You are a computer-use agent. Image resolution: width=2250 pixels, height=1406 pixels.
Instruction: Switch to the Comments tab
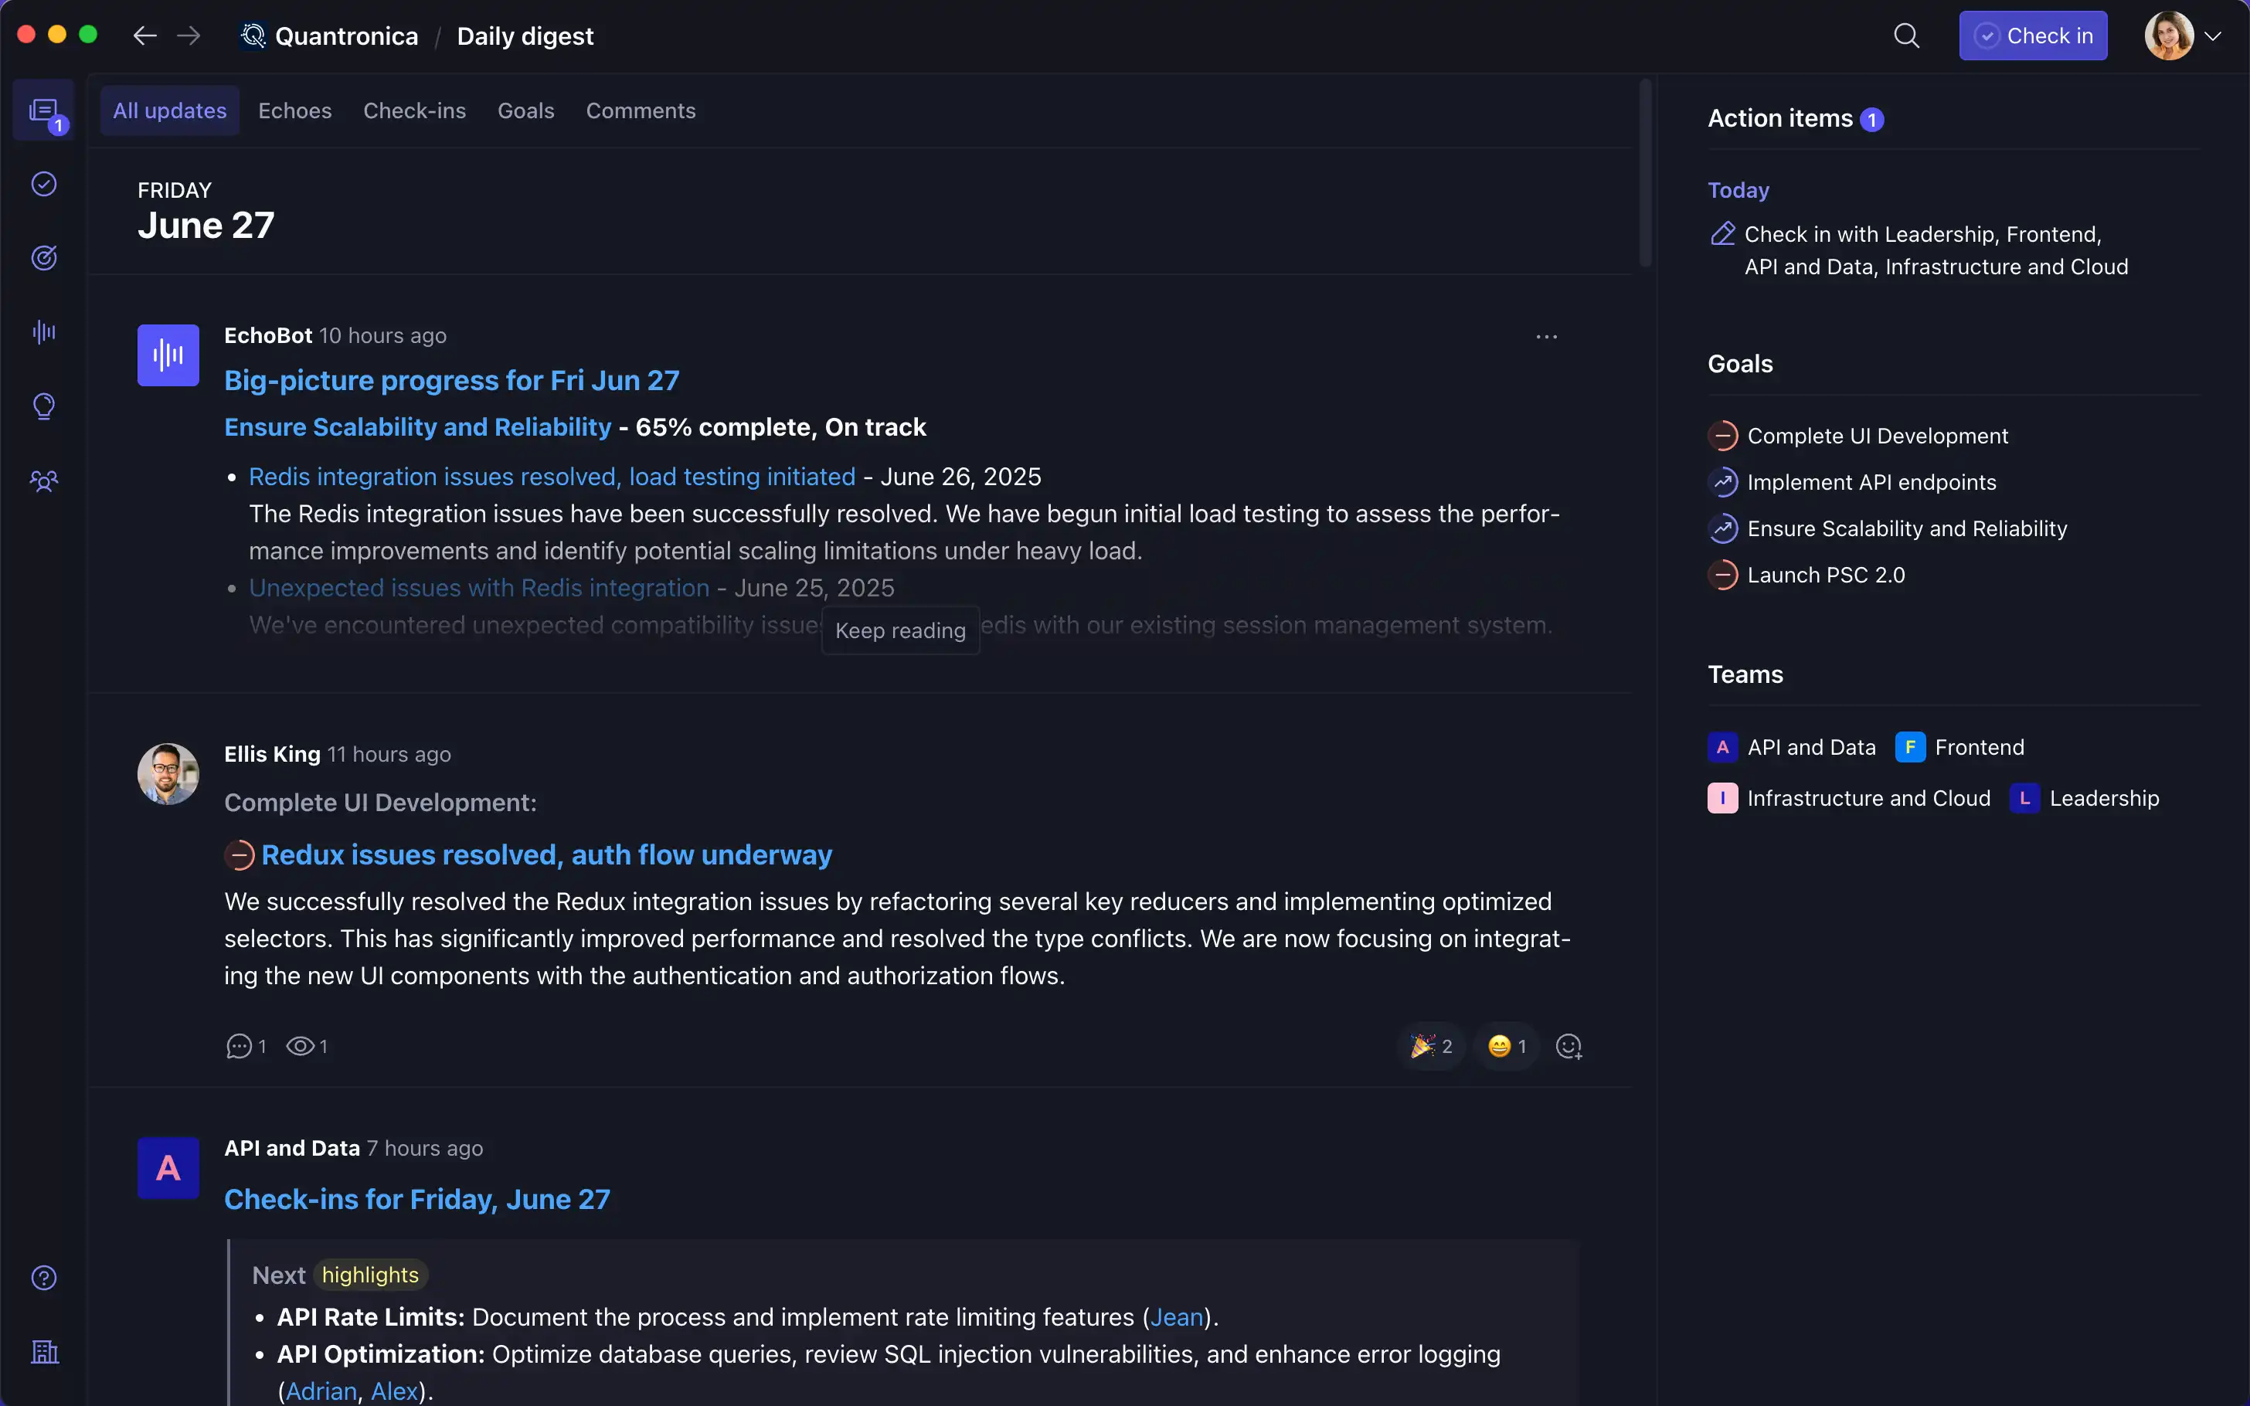pyautogui.click(x=641, y=110)
